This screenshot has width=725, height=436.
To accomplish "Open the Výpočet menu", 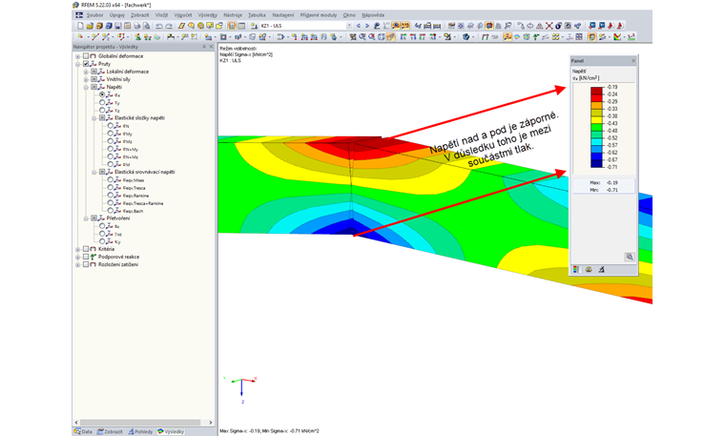I will pyautogui.click(x=183, y=15).
